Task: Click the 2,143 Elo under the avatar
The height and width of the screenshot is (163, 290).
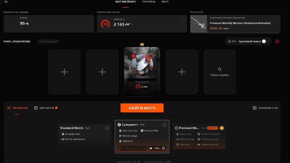Action: click(x=144, y=87)
